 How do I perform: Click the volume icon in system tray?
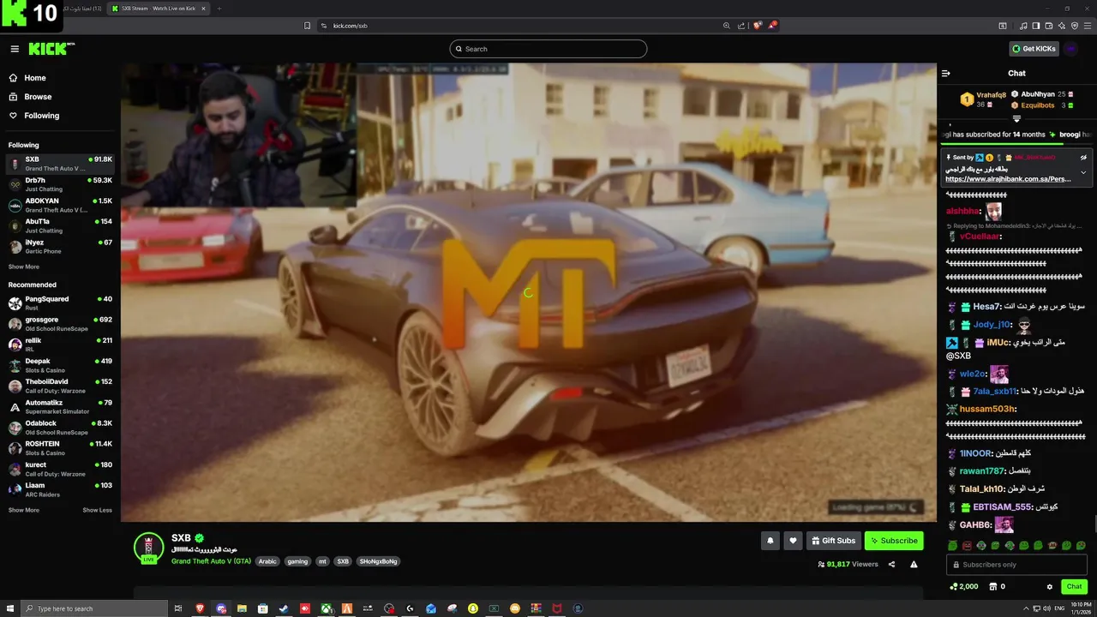click(x=1046, y=608)
